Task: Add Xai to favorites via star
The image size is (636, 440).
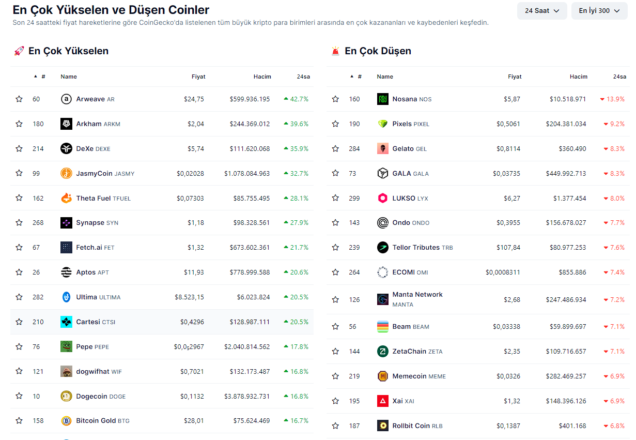Action: [335, 401]
